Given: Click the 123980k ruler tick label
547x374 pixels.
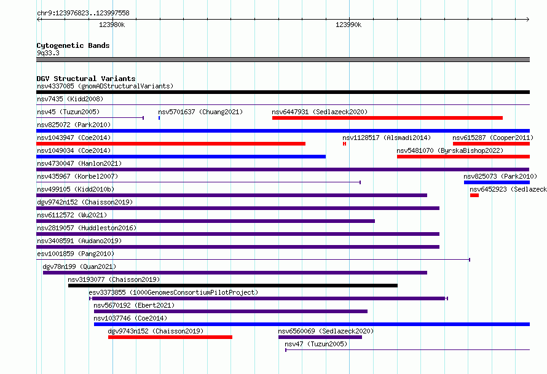Looking at the screenshot, I should pos(112,25).
